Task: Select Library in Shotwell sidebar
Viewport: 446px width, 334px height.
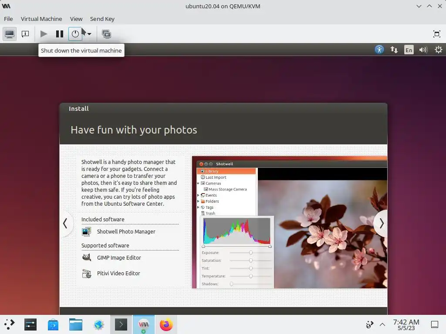Action: tap(226, 171)
